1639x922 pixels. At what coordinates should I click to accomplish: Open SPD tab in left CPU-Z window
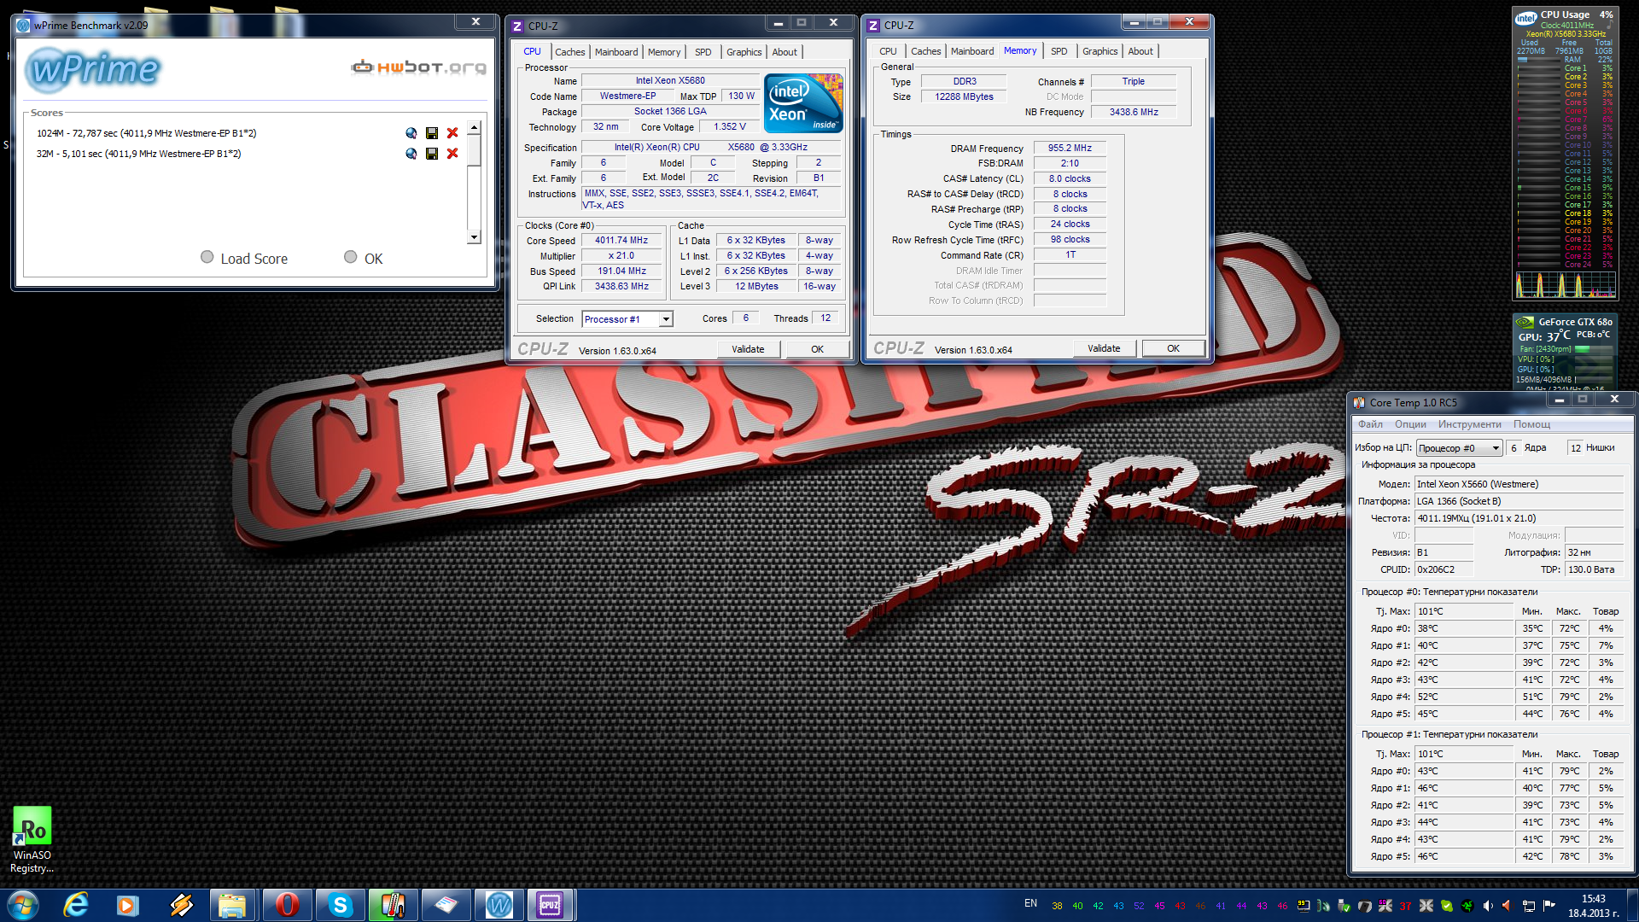point(703,52)
